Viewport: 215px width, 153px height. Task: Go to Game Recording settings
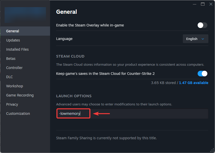click(x=20, y=95)
